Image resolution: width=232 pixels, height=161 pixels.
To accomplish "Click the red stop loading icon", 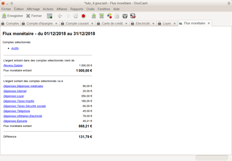I will 83,16.
